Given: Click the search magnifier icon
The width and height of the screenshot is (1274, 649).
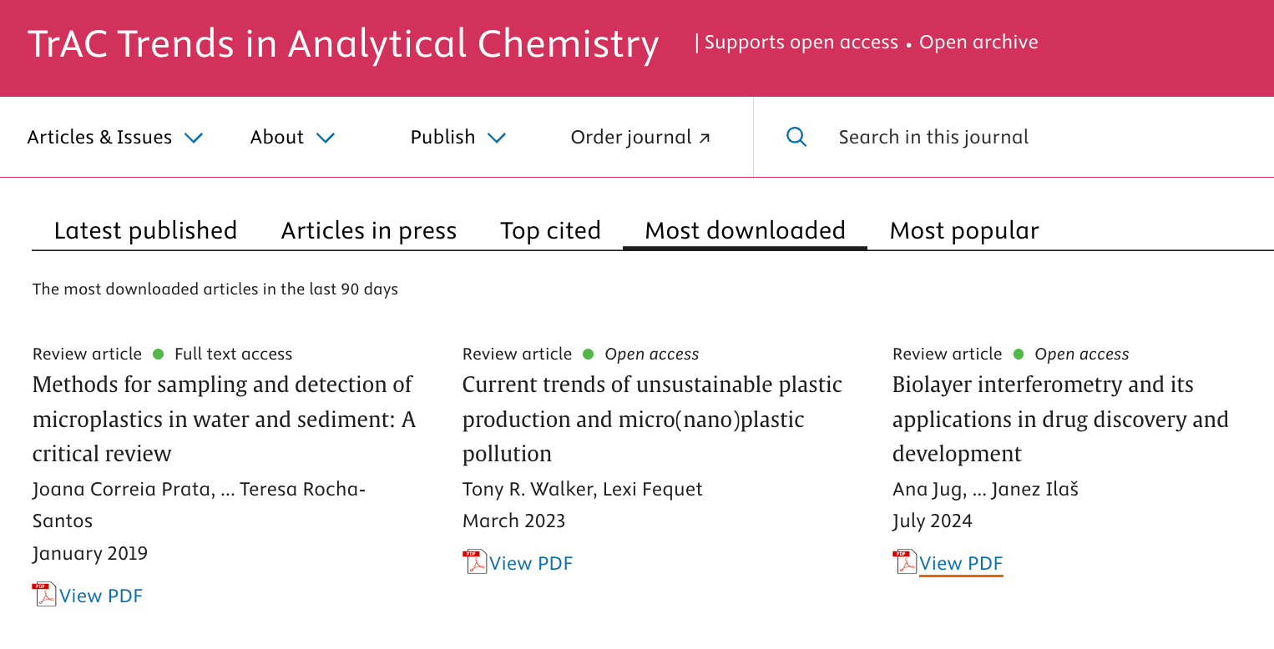Looking at the screenshot, I should (796, 137).
